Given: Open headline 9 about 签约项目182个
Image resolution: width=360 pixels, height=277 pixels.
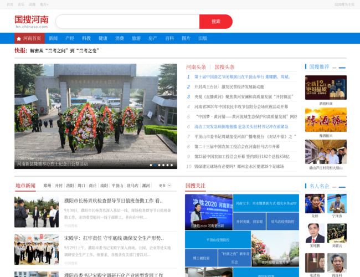Looking at the screenshot, I should 242,157.
